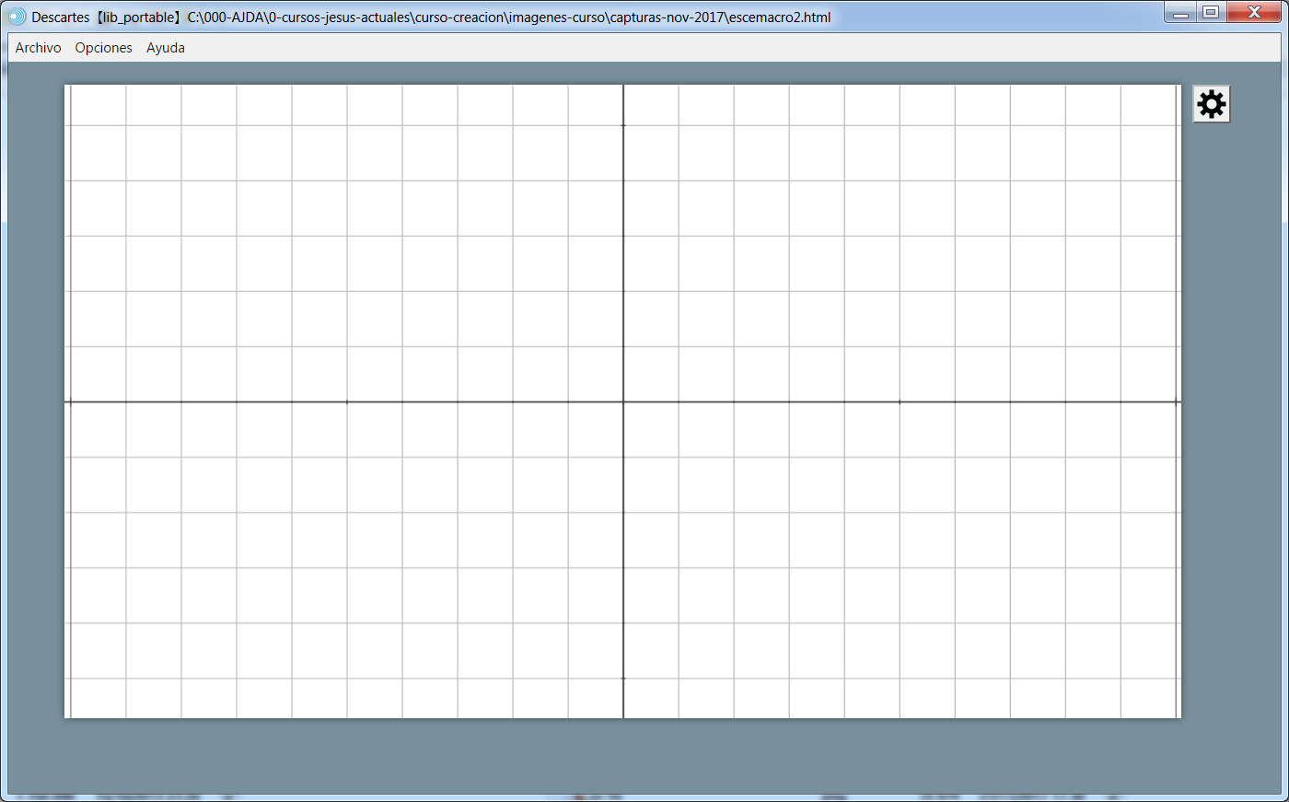Minimize the Descartes window
The height and width of the screenshot is (802, 1289).
coord(1179,13)
